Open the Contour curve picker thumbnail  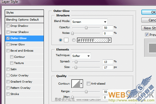click(x=76, y=84)
